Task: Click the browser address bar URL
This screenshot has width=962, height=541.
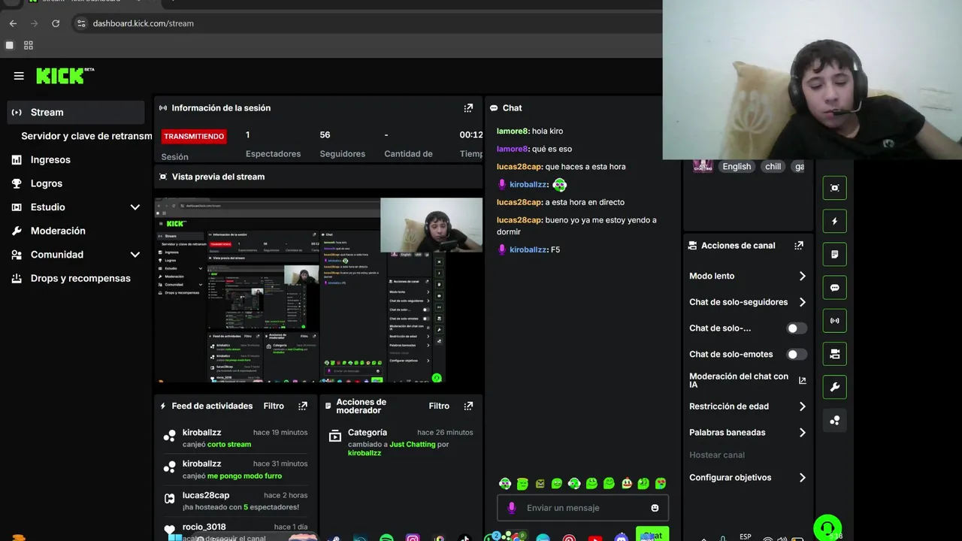Action: pos(143,23)
